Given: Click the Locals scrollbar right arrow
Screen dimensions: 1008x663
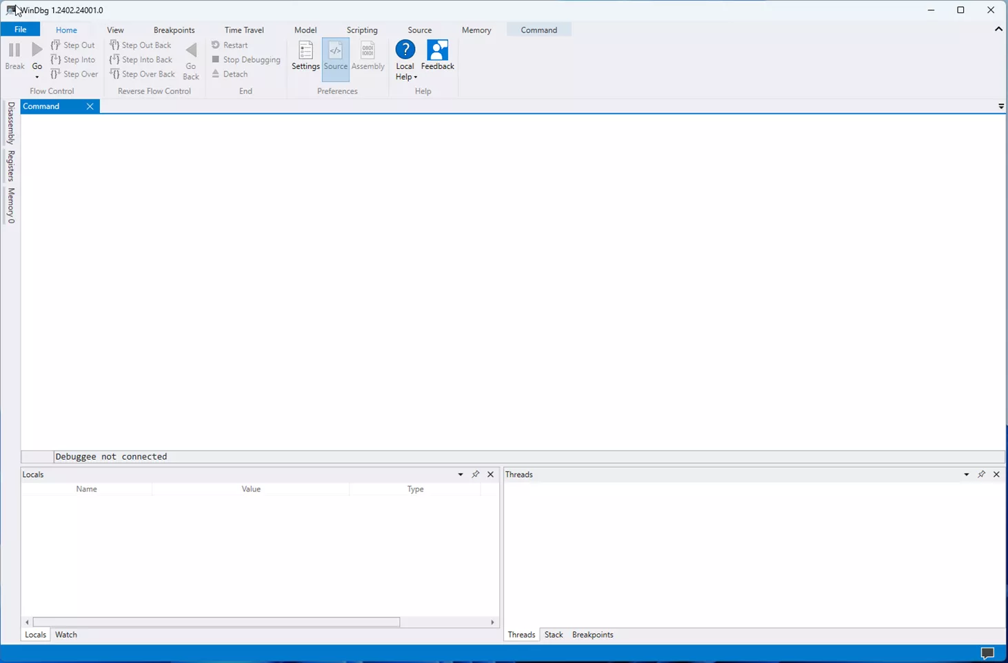Looking at the screenshot, I should [492, 622].
